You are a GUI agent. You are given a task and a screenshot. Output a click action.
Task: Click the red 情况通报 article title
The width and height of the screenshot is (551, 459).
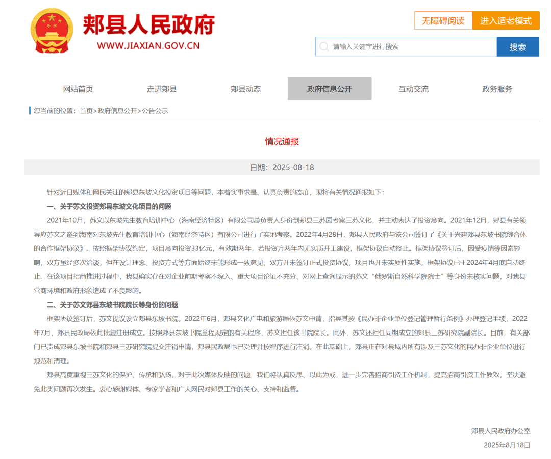[x=281, y=142]
